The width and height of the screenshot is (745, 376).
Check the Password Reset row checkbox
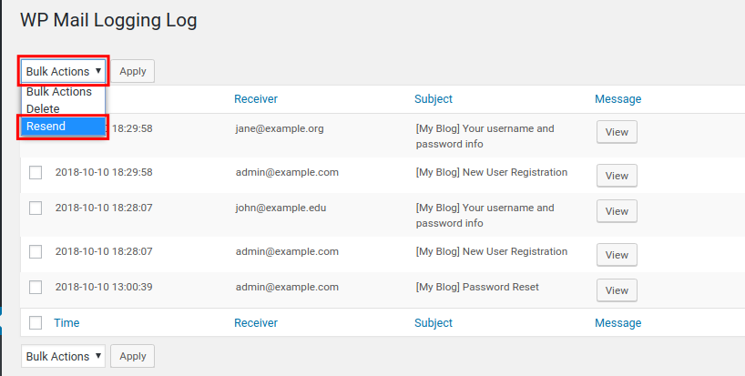(x=36, y=287)
